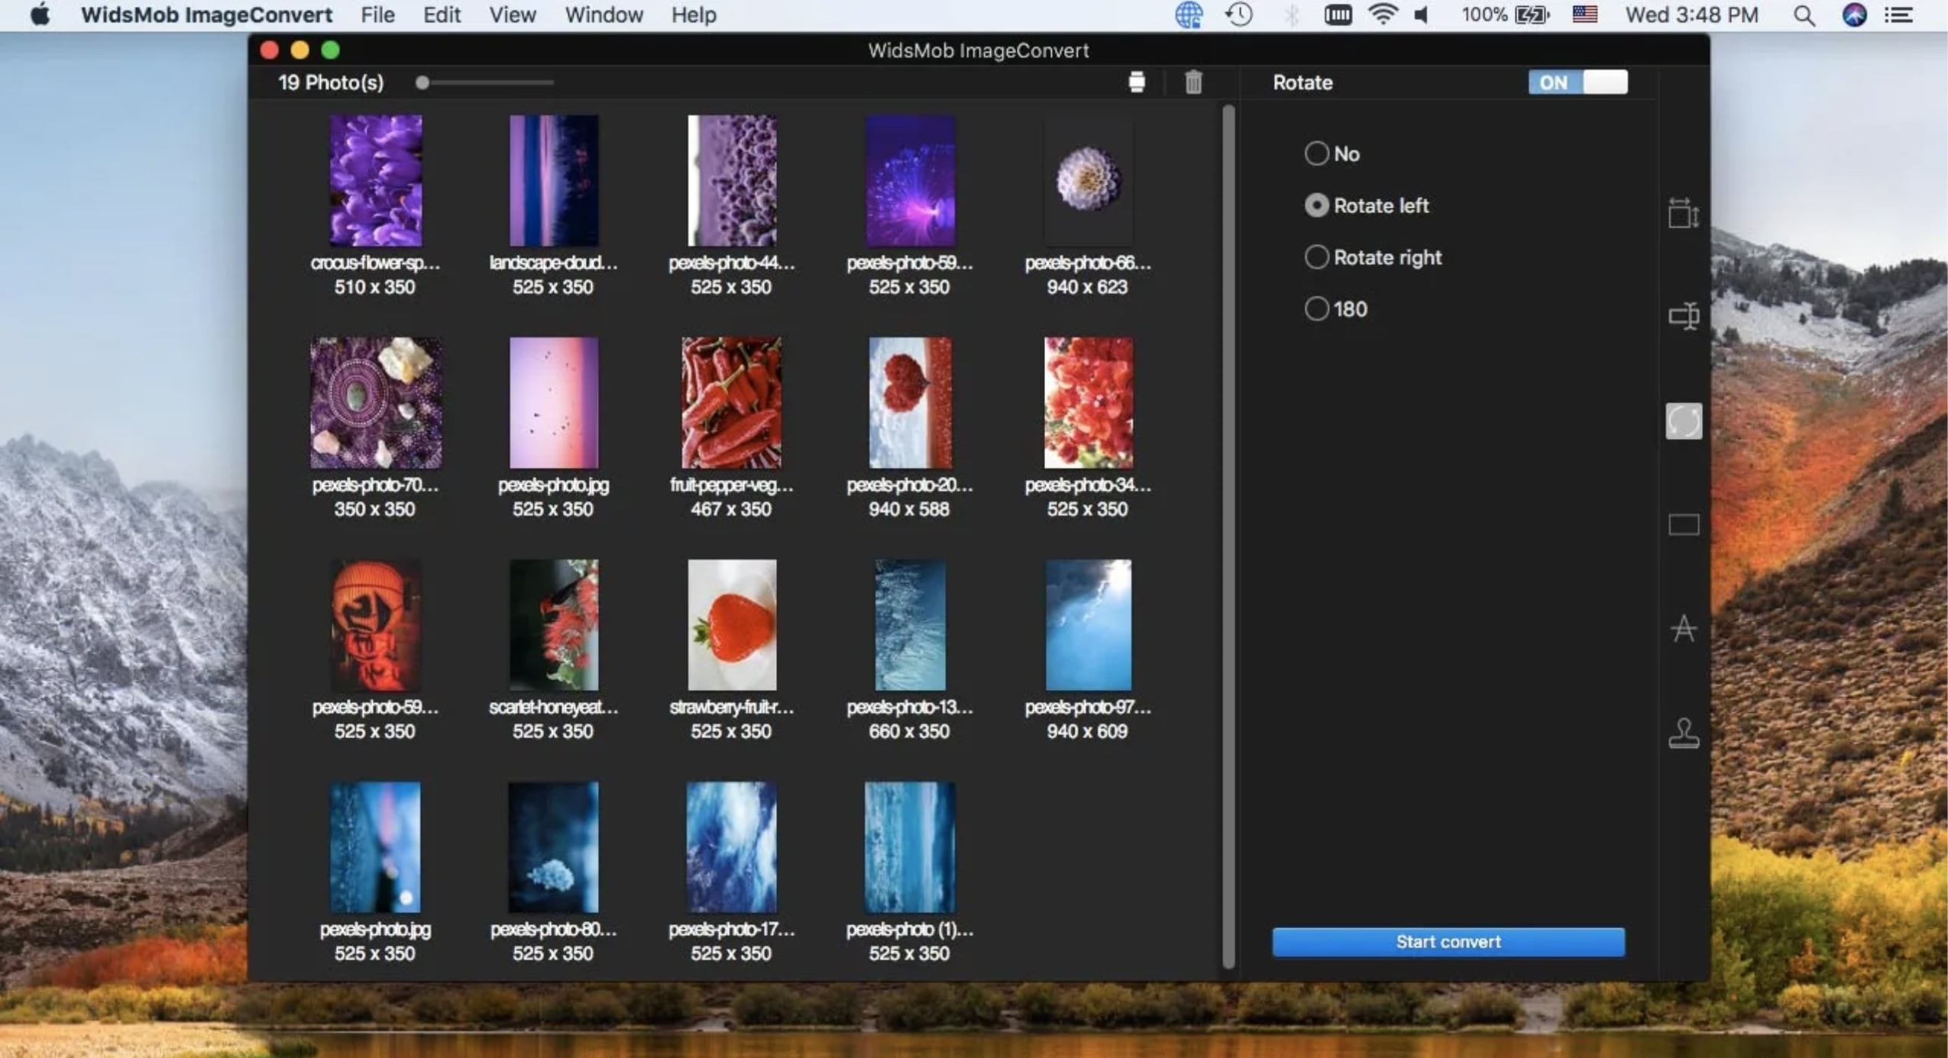Open the View menu
This screenshot has width=1948, height=1058.
coord(512,15)
